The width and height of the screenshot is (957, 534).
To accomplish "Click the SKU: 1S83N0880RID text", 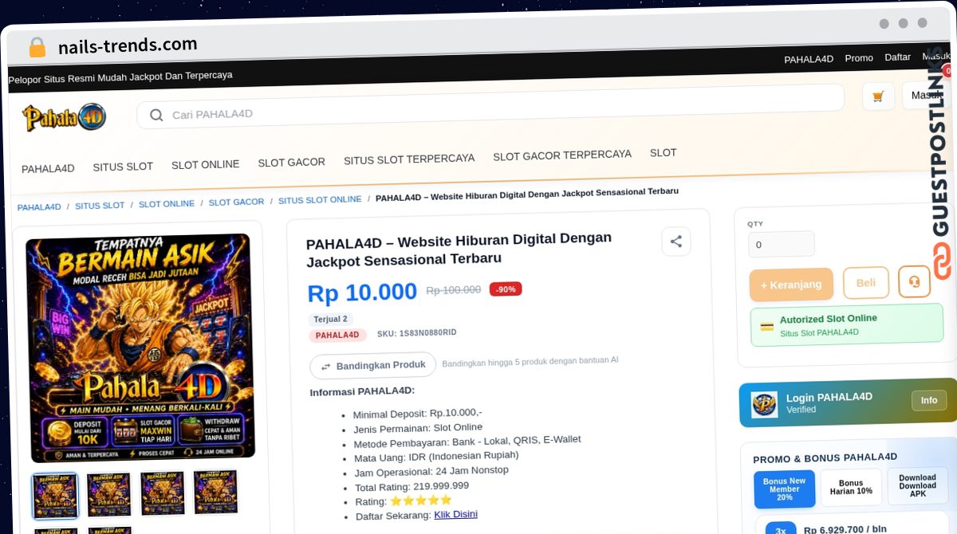I will [417, 333].
